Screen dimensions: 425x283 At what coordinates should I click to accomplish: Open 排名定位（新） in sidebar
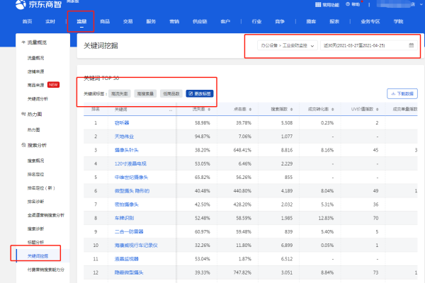pos(41,188)
